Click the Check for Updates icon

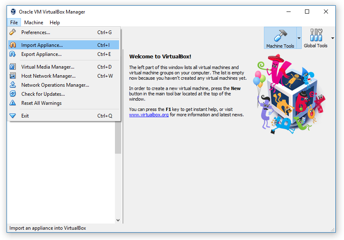[x=13, y=94]
